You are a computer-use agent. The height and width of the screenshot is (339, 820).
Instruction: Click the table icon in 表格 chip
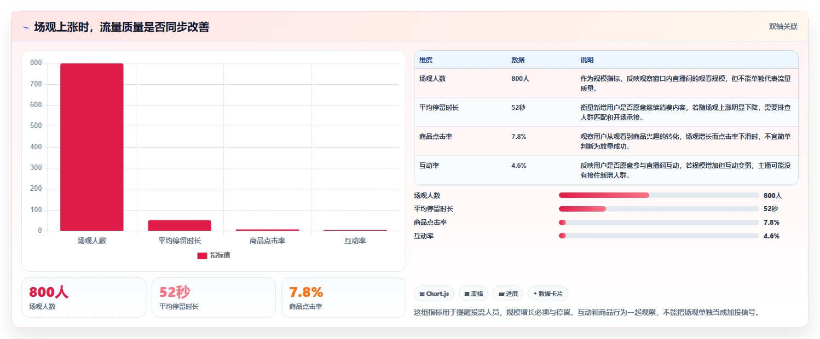coord(466,294)
